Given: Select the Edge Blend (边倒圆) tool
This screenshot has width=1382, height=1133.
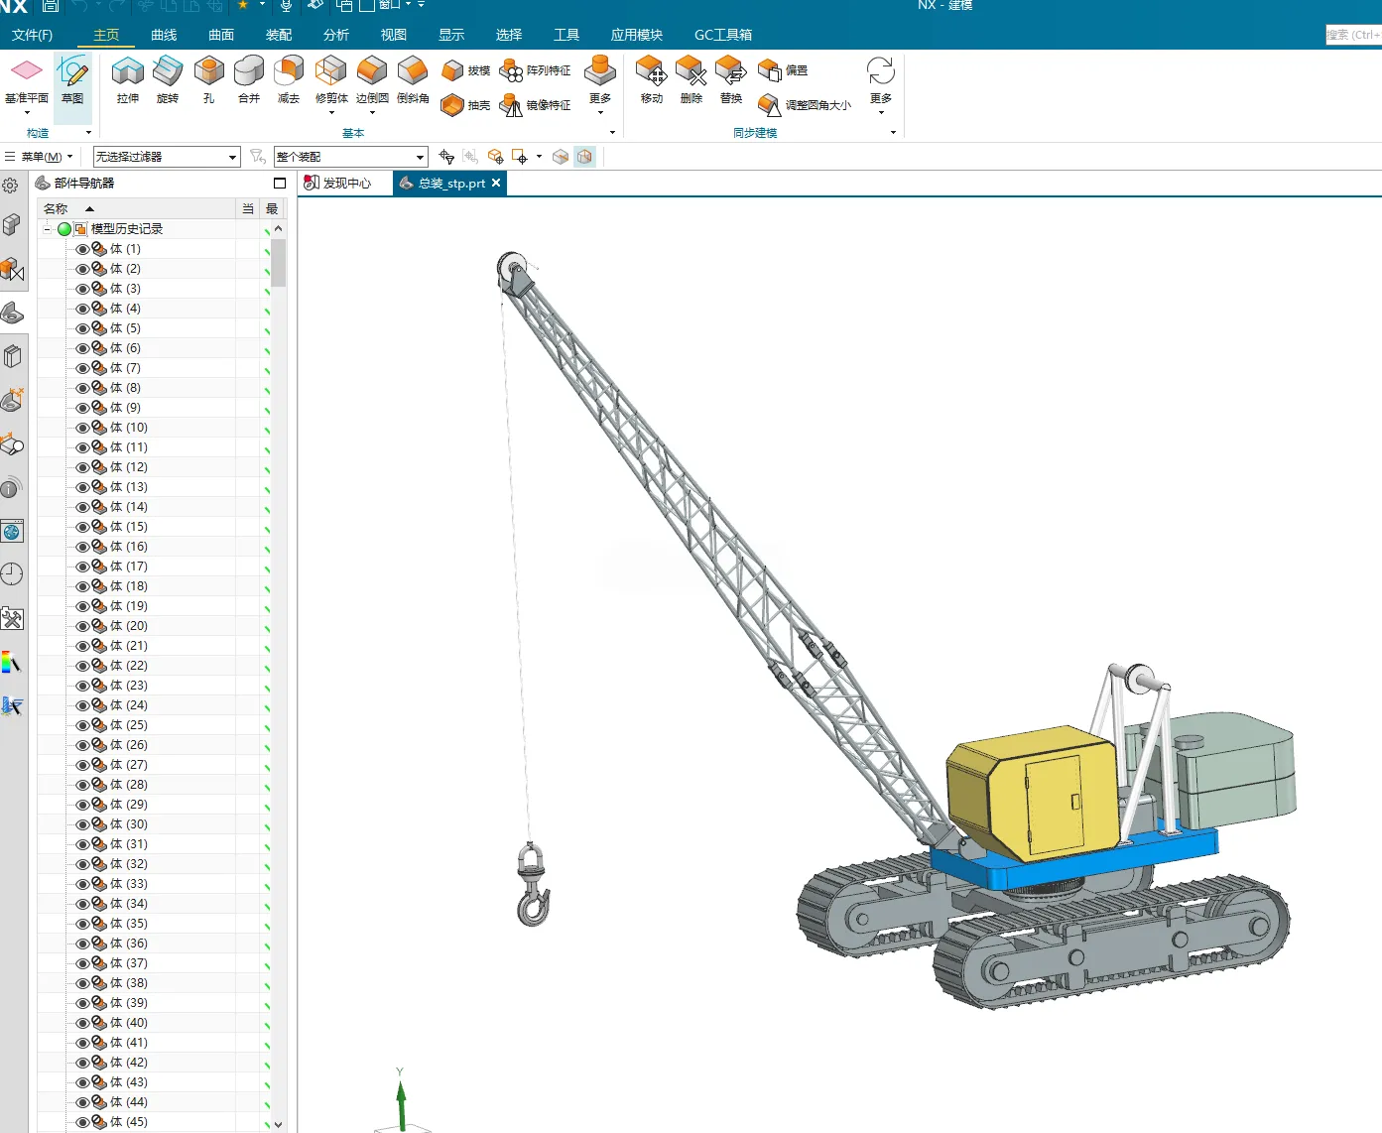Looking at the screenshot, I should click(x=372, y=80).
